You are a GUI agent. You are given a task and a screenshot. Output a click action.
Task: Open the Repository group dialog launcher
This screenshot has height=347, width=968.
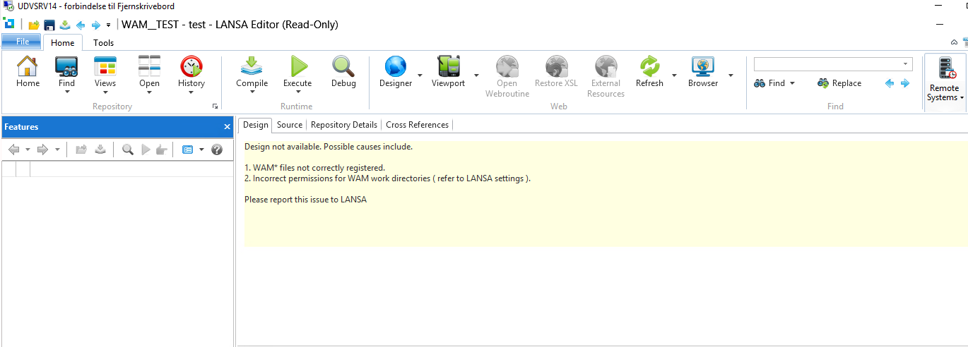coord(215,106)
